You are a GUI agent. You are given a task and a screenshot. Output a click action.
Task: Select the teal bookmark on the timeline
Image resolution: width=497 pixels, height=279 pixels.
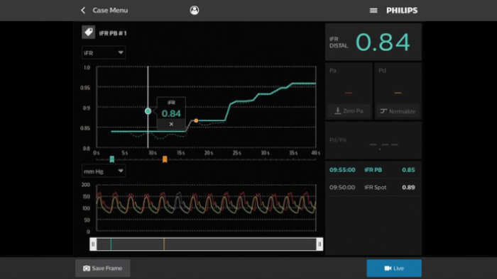[x=112, y=159]
